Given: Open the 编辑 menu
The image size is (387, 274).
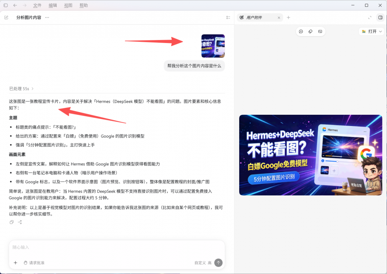Looking at the screenshot, I should coord(53,5).
